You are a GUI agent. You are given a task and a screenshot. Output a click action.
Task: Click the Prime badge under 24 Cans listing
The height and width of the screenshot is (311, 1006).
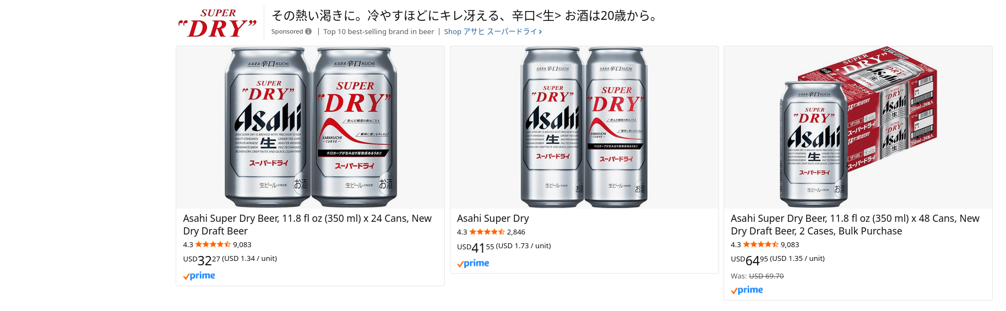(x=199, y=276)
